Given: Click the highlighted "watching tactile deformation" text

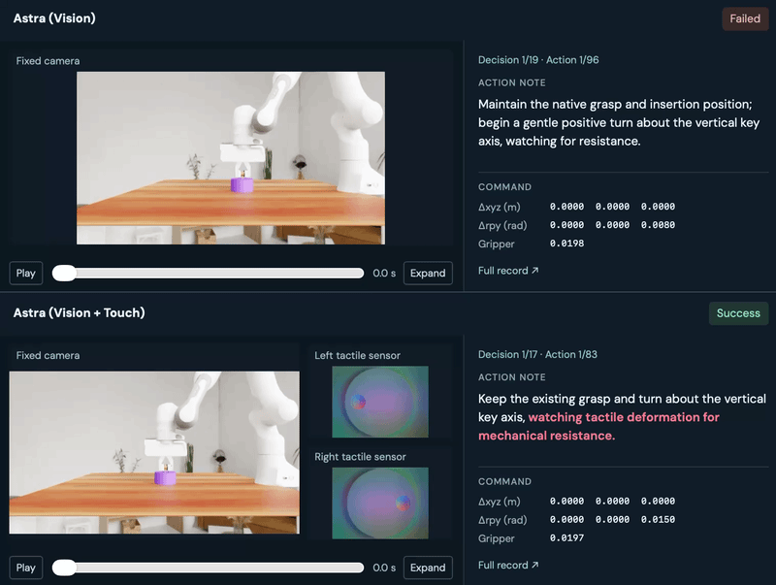Looking at the screenshot, I should point(615,417).
